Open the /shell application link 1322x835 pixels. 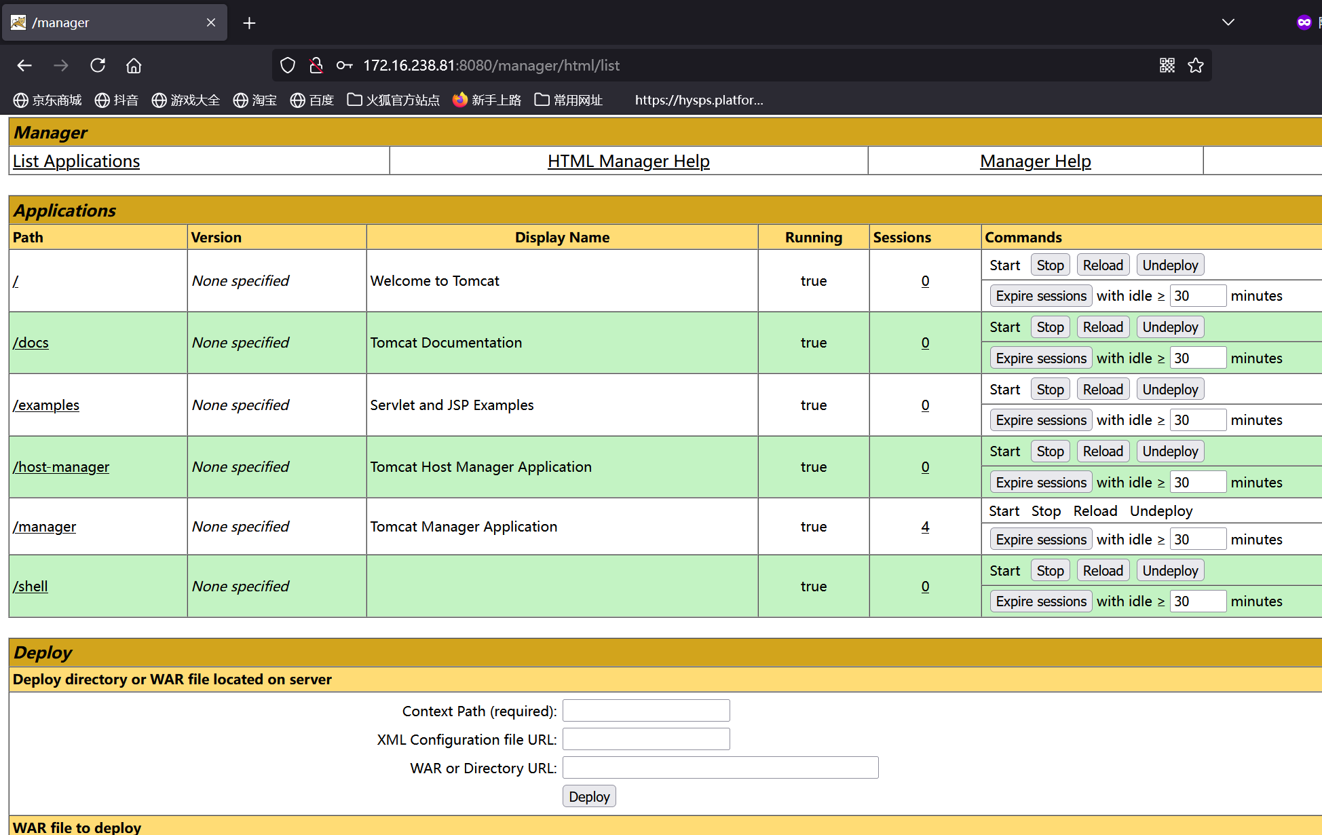[x=31, y=586]
